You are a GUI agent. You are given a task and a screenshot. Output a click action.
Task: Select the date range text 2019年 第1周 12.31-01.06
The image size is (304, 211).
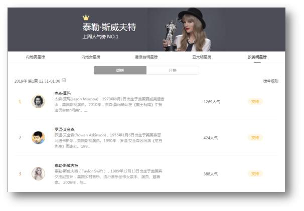37,81
